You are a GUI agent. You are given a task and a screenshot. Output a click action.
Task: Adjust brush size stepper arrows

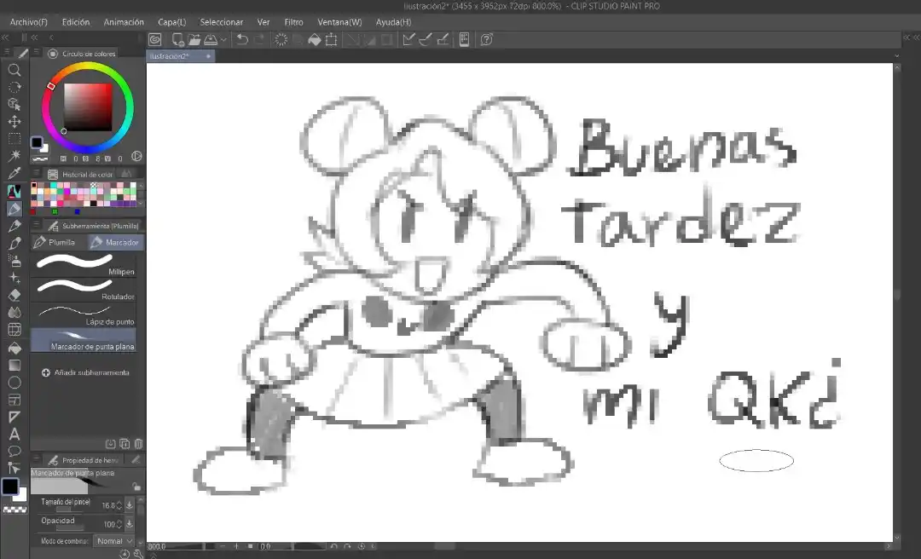pos(119,505)
